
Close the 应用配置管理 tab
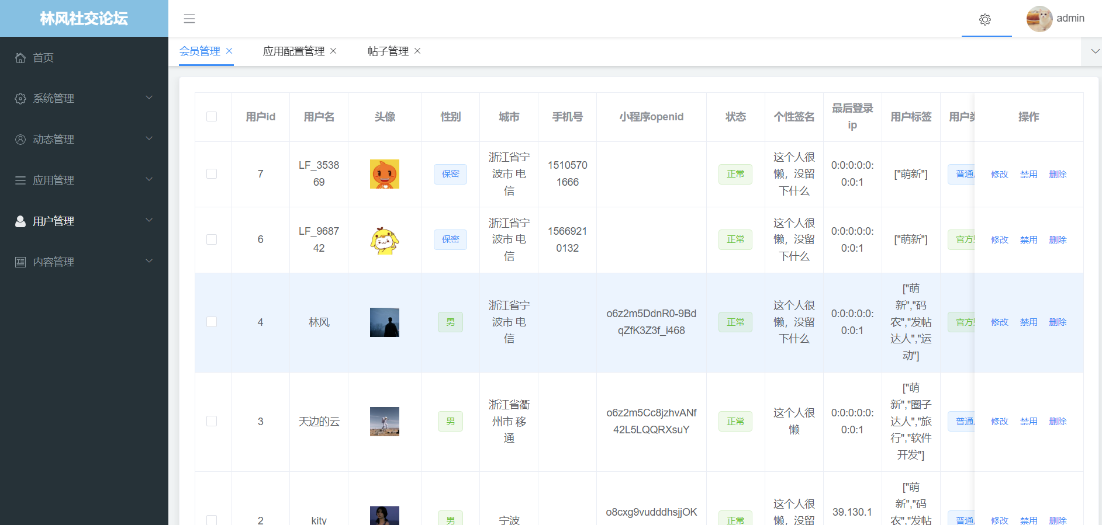(333, 51)
